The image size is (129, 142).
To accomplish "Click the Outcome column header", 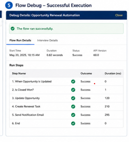I will coord(86,73).
